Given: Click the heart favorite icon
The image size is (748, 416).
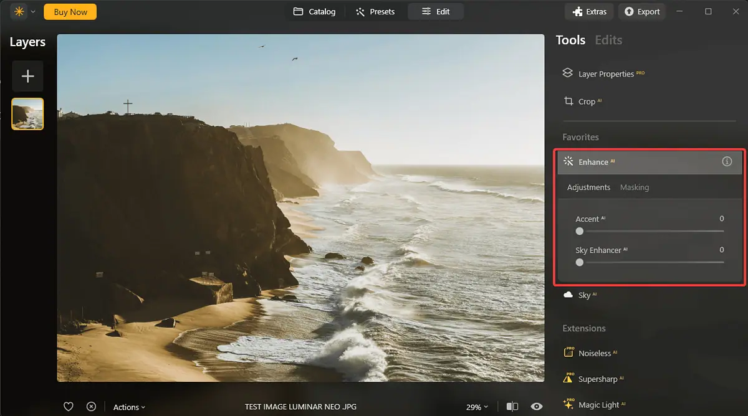Looking at the screenshot, I should click(x=69, y=407).
